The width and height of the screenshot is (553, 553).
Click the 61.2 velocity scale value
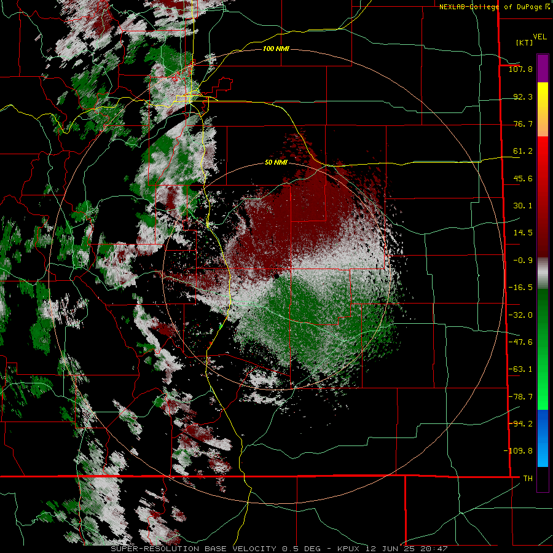click(523, 151)
